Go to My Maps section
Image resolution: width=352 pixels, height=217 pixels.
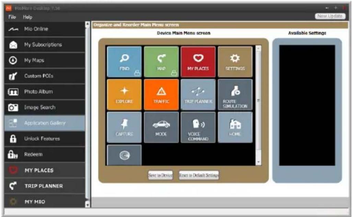pos(45,60)
